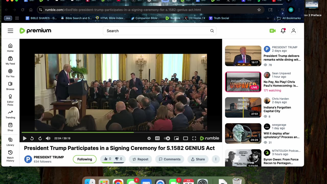
Task: Open Editor Picks in sidebar
Action: pos(10,100)
